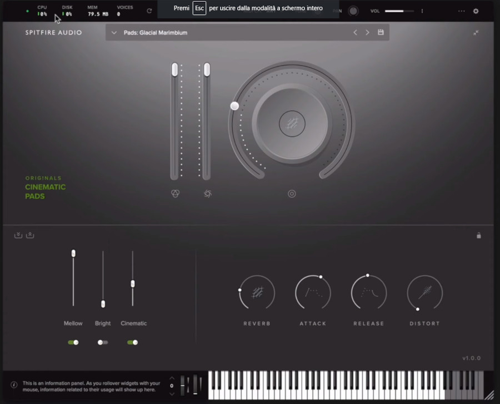Click the v1.0.0 version text
This screenshot has width=500, height=404.
[471, 358]
